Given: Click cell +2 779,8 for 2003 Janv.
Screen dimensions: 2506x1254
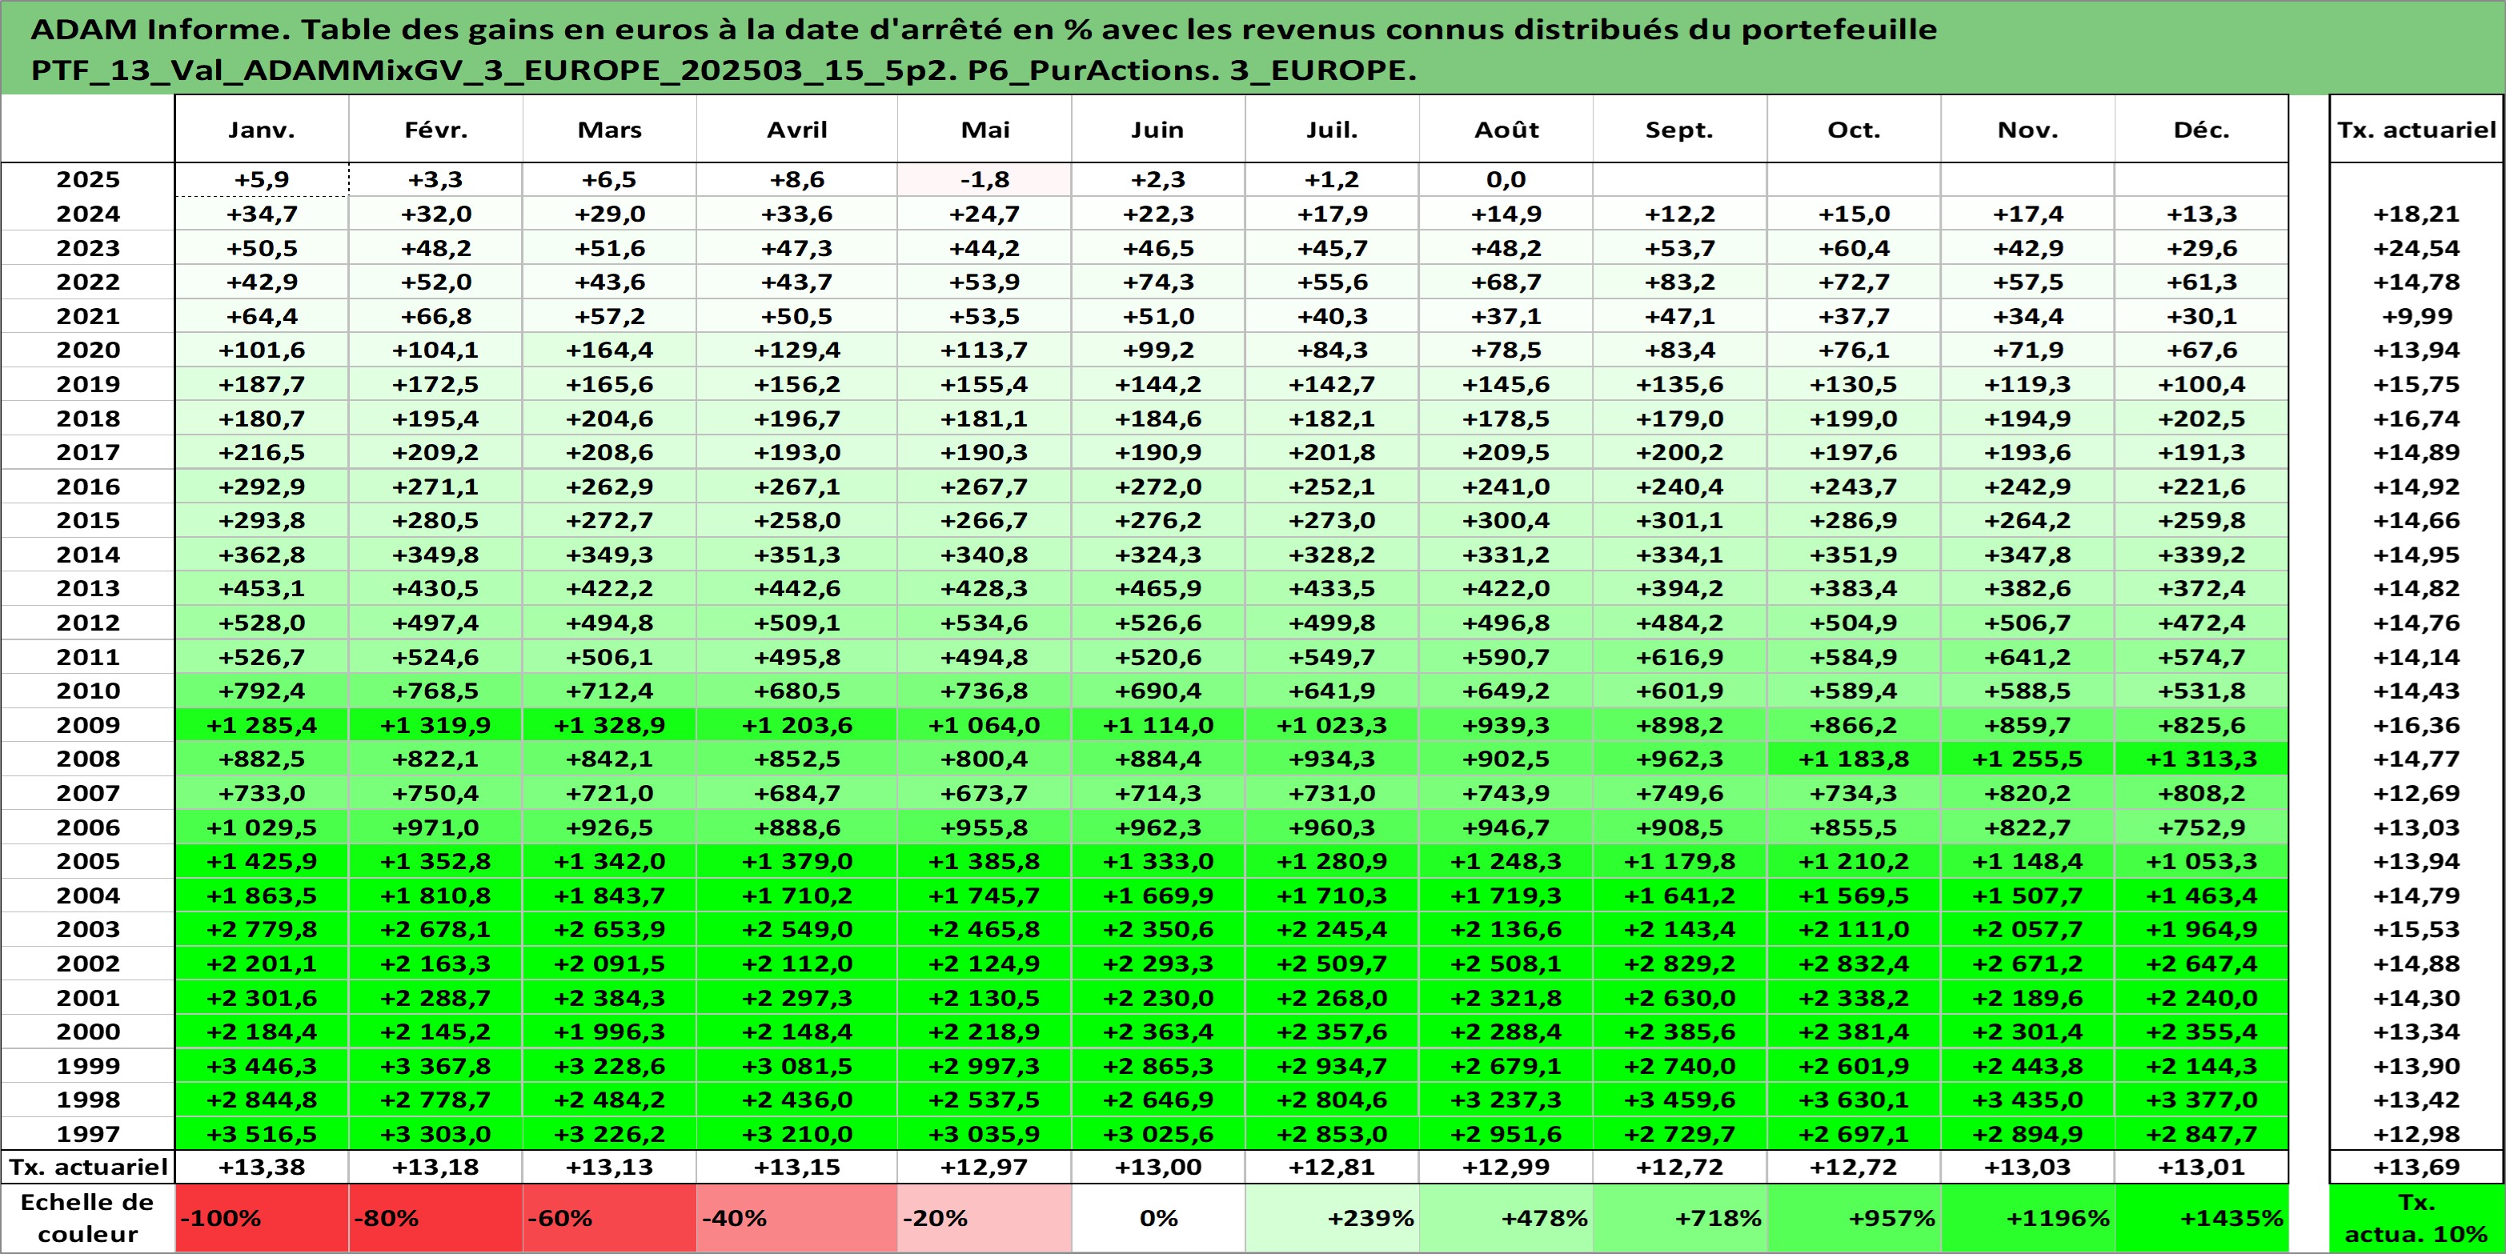Looking at the screenshot, I should point(262,929).
